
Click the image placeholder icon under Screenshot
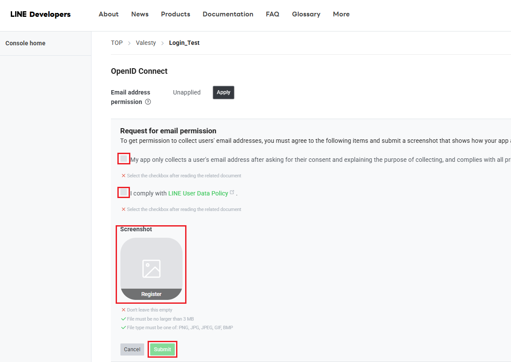tap(151, 268)
